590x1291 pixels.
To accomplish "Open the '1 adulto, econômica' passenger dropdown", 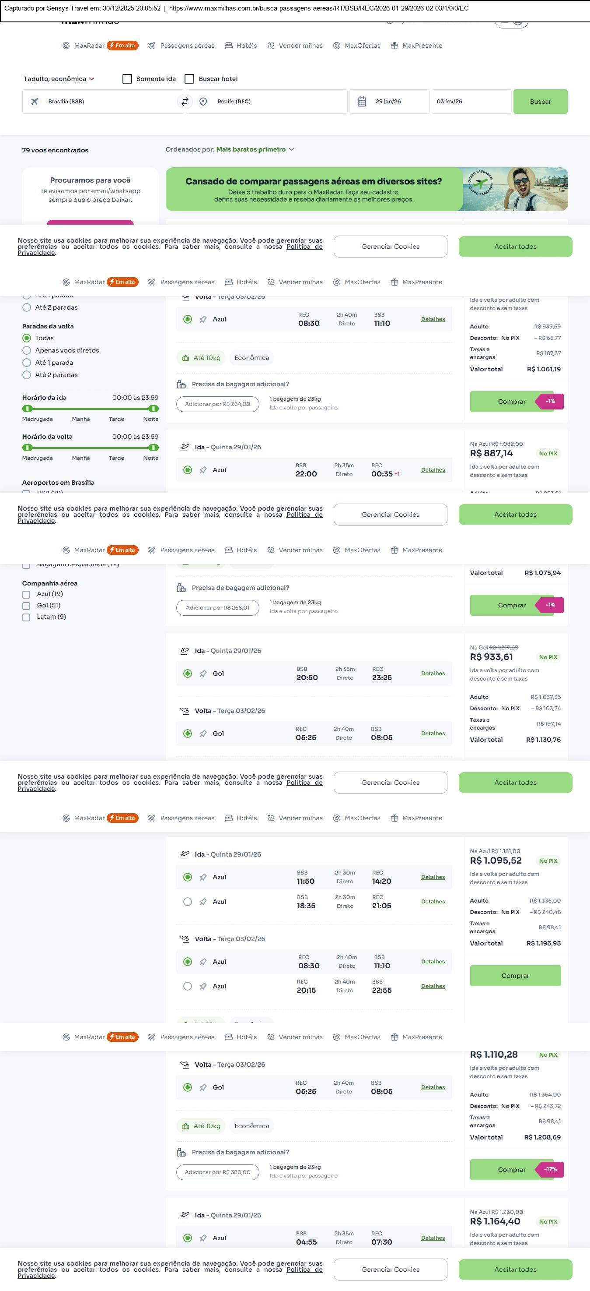I will pyautogui.click(x=59, y=79).
